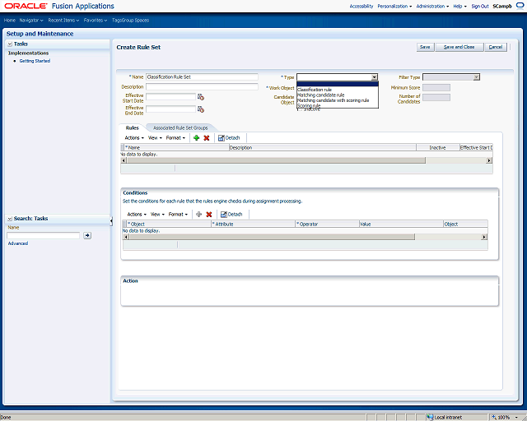This screenshot has height=421, width=527.
Task: Open Group Spaces link
Action: pyautogui.click(x=134, y=20)
